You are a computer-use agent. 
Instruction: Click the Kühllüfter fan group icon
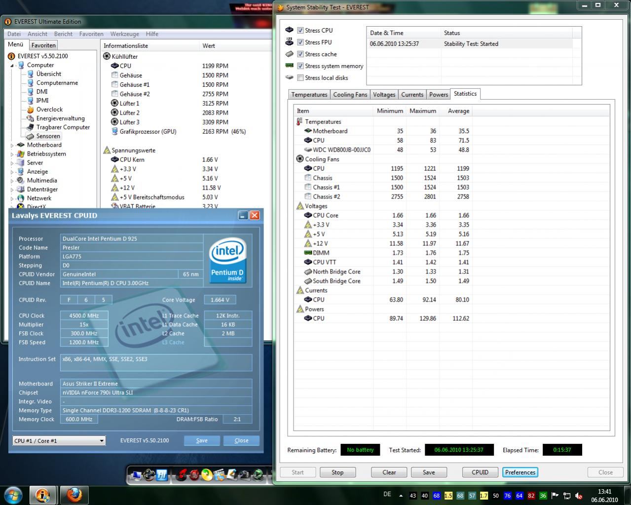click(107, 56)
